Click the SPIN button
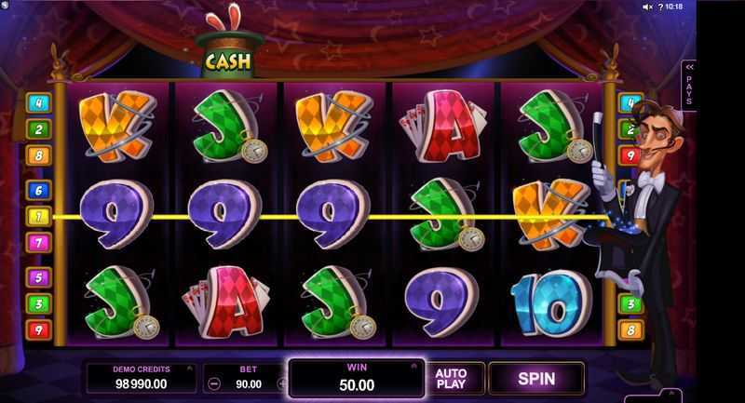The image size is (745, 403). (536, 378)
